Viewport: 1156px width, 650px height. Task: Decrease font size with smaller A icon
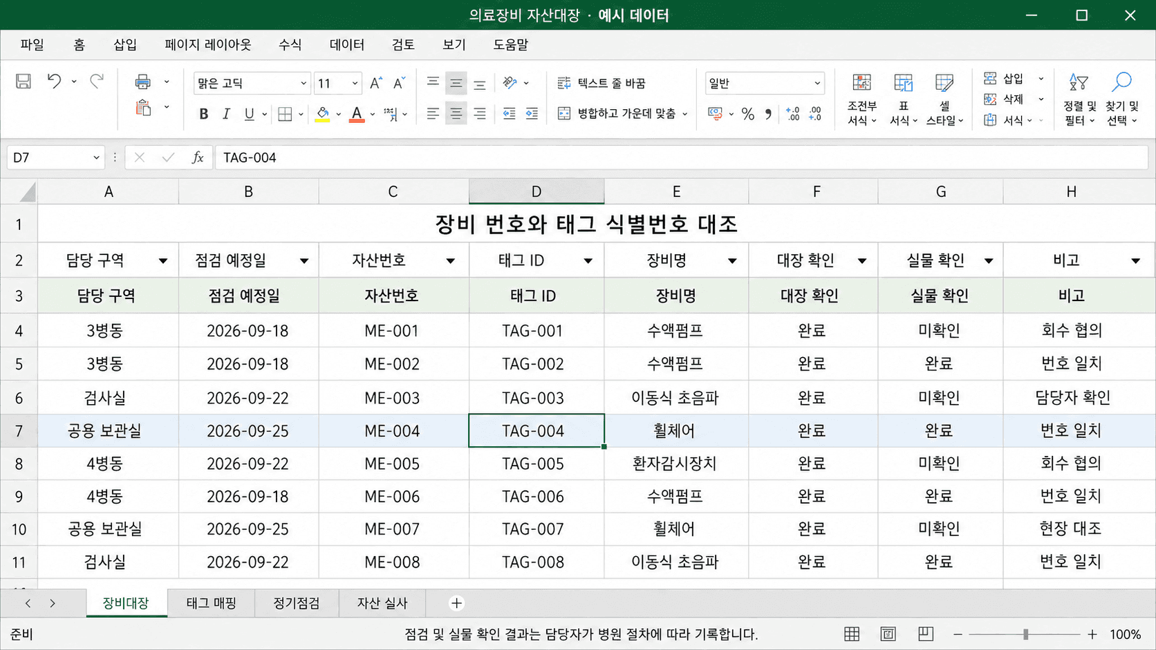tap(399, 84)
